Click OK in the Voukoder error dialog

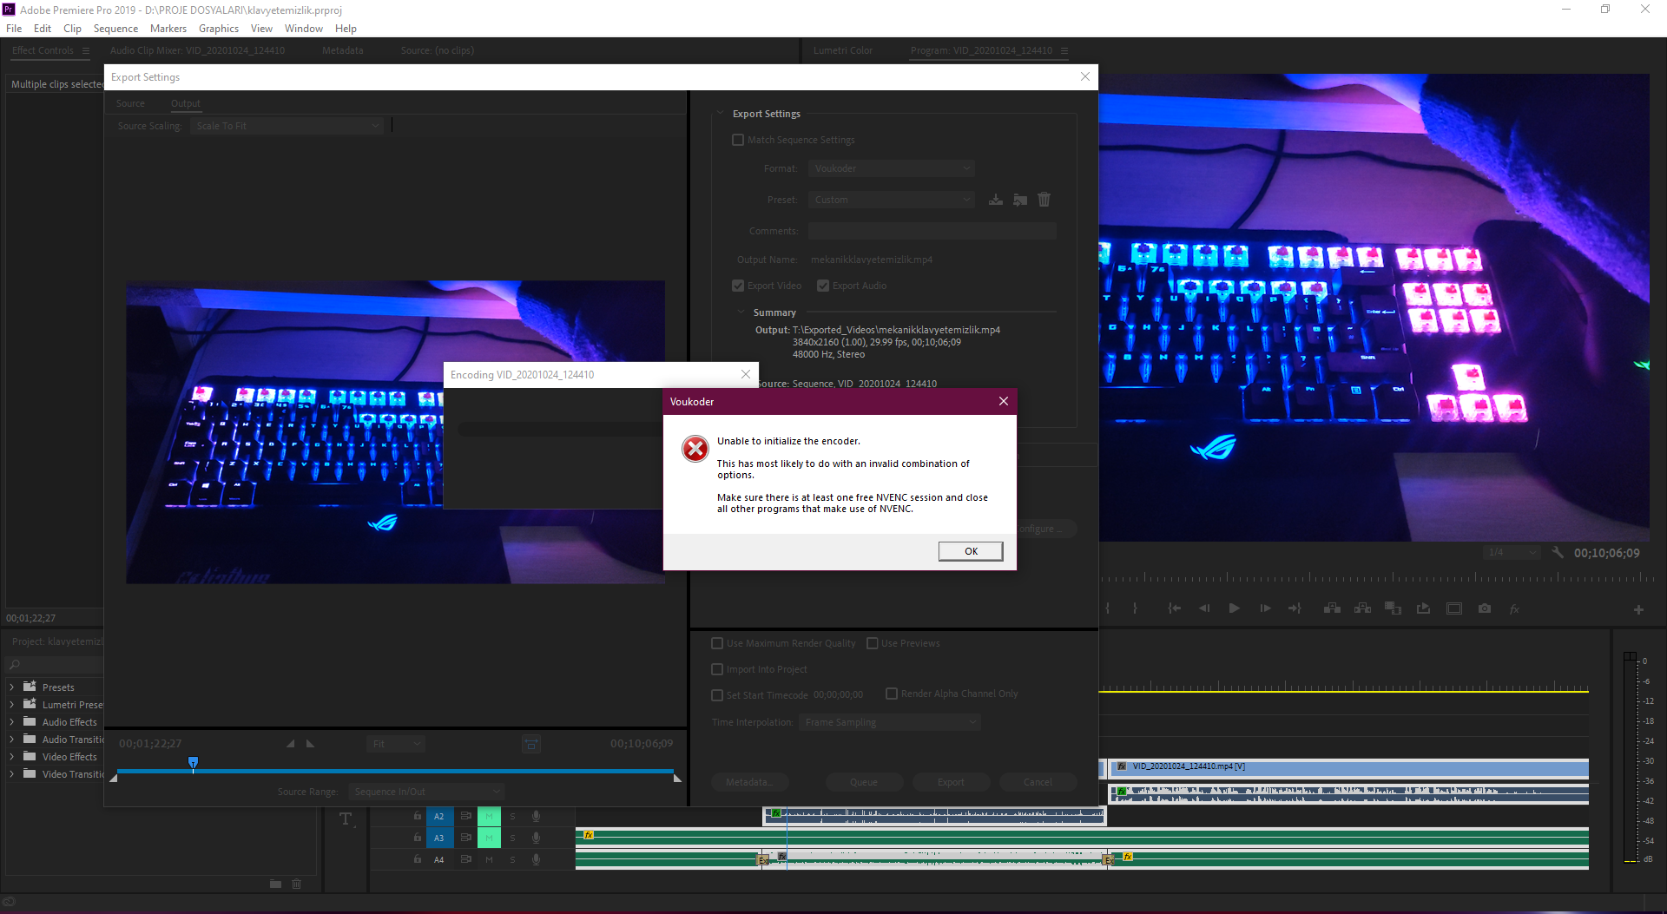tap(971, 551)
